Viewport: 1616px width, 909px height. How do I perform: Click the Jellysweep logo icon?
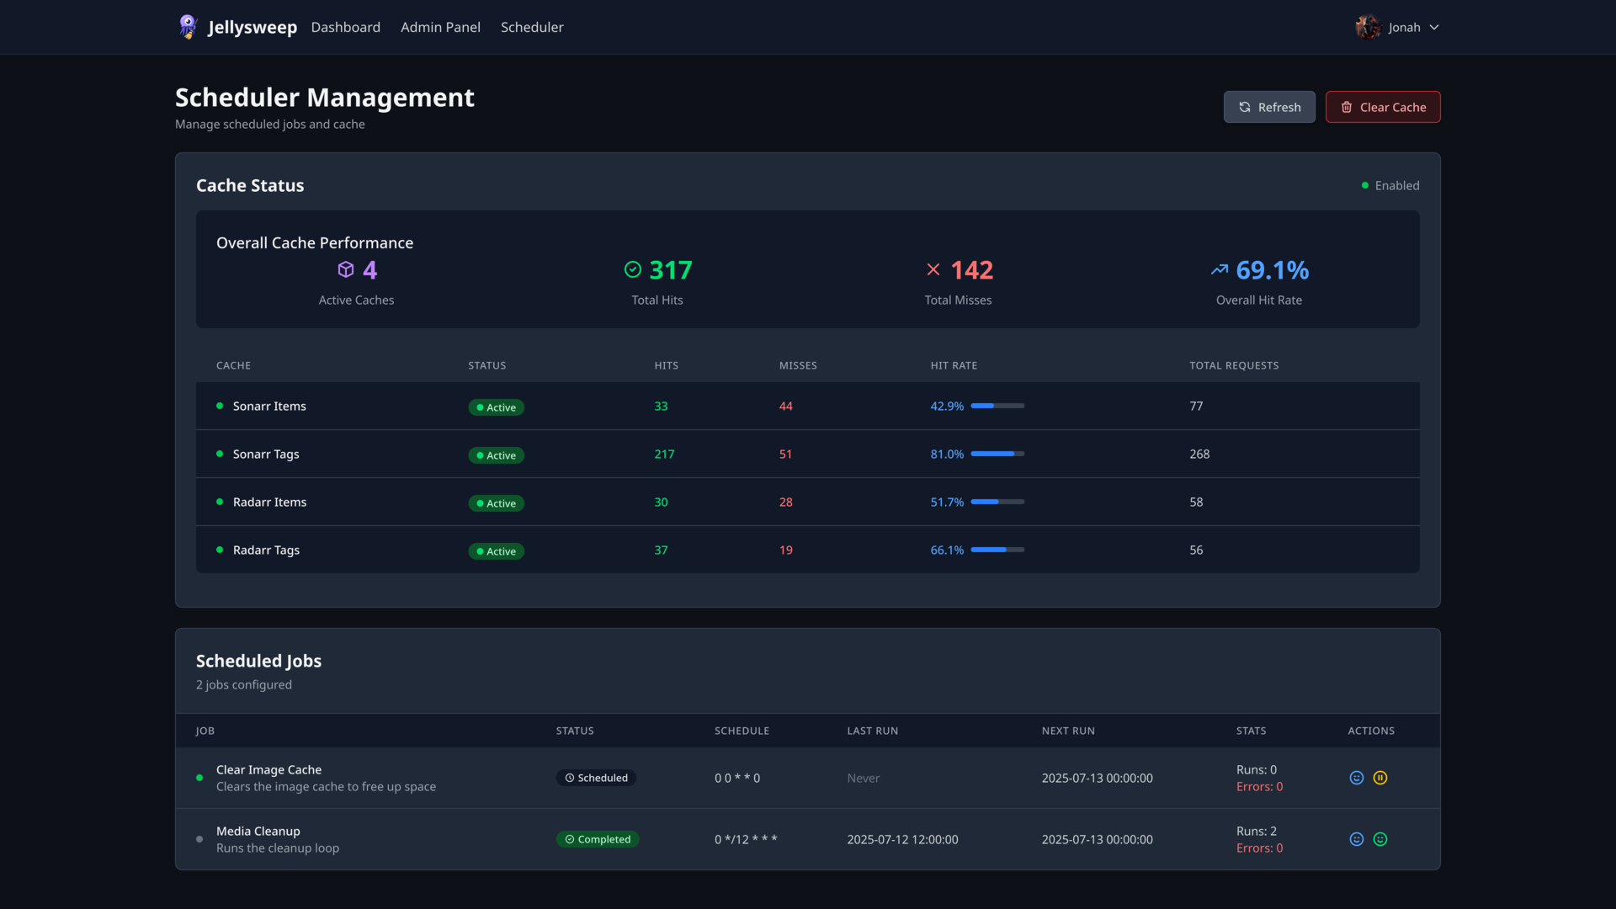188,27
